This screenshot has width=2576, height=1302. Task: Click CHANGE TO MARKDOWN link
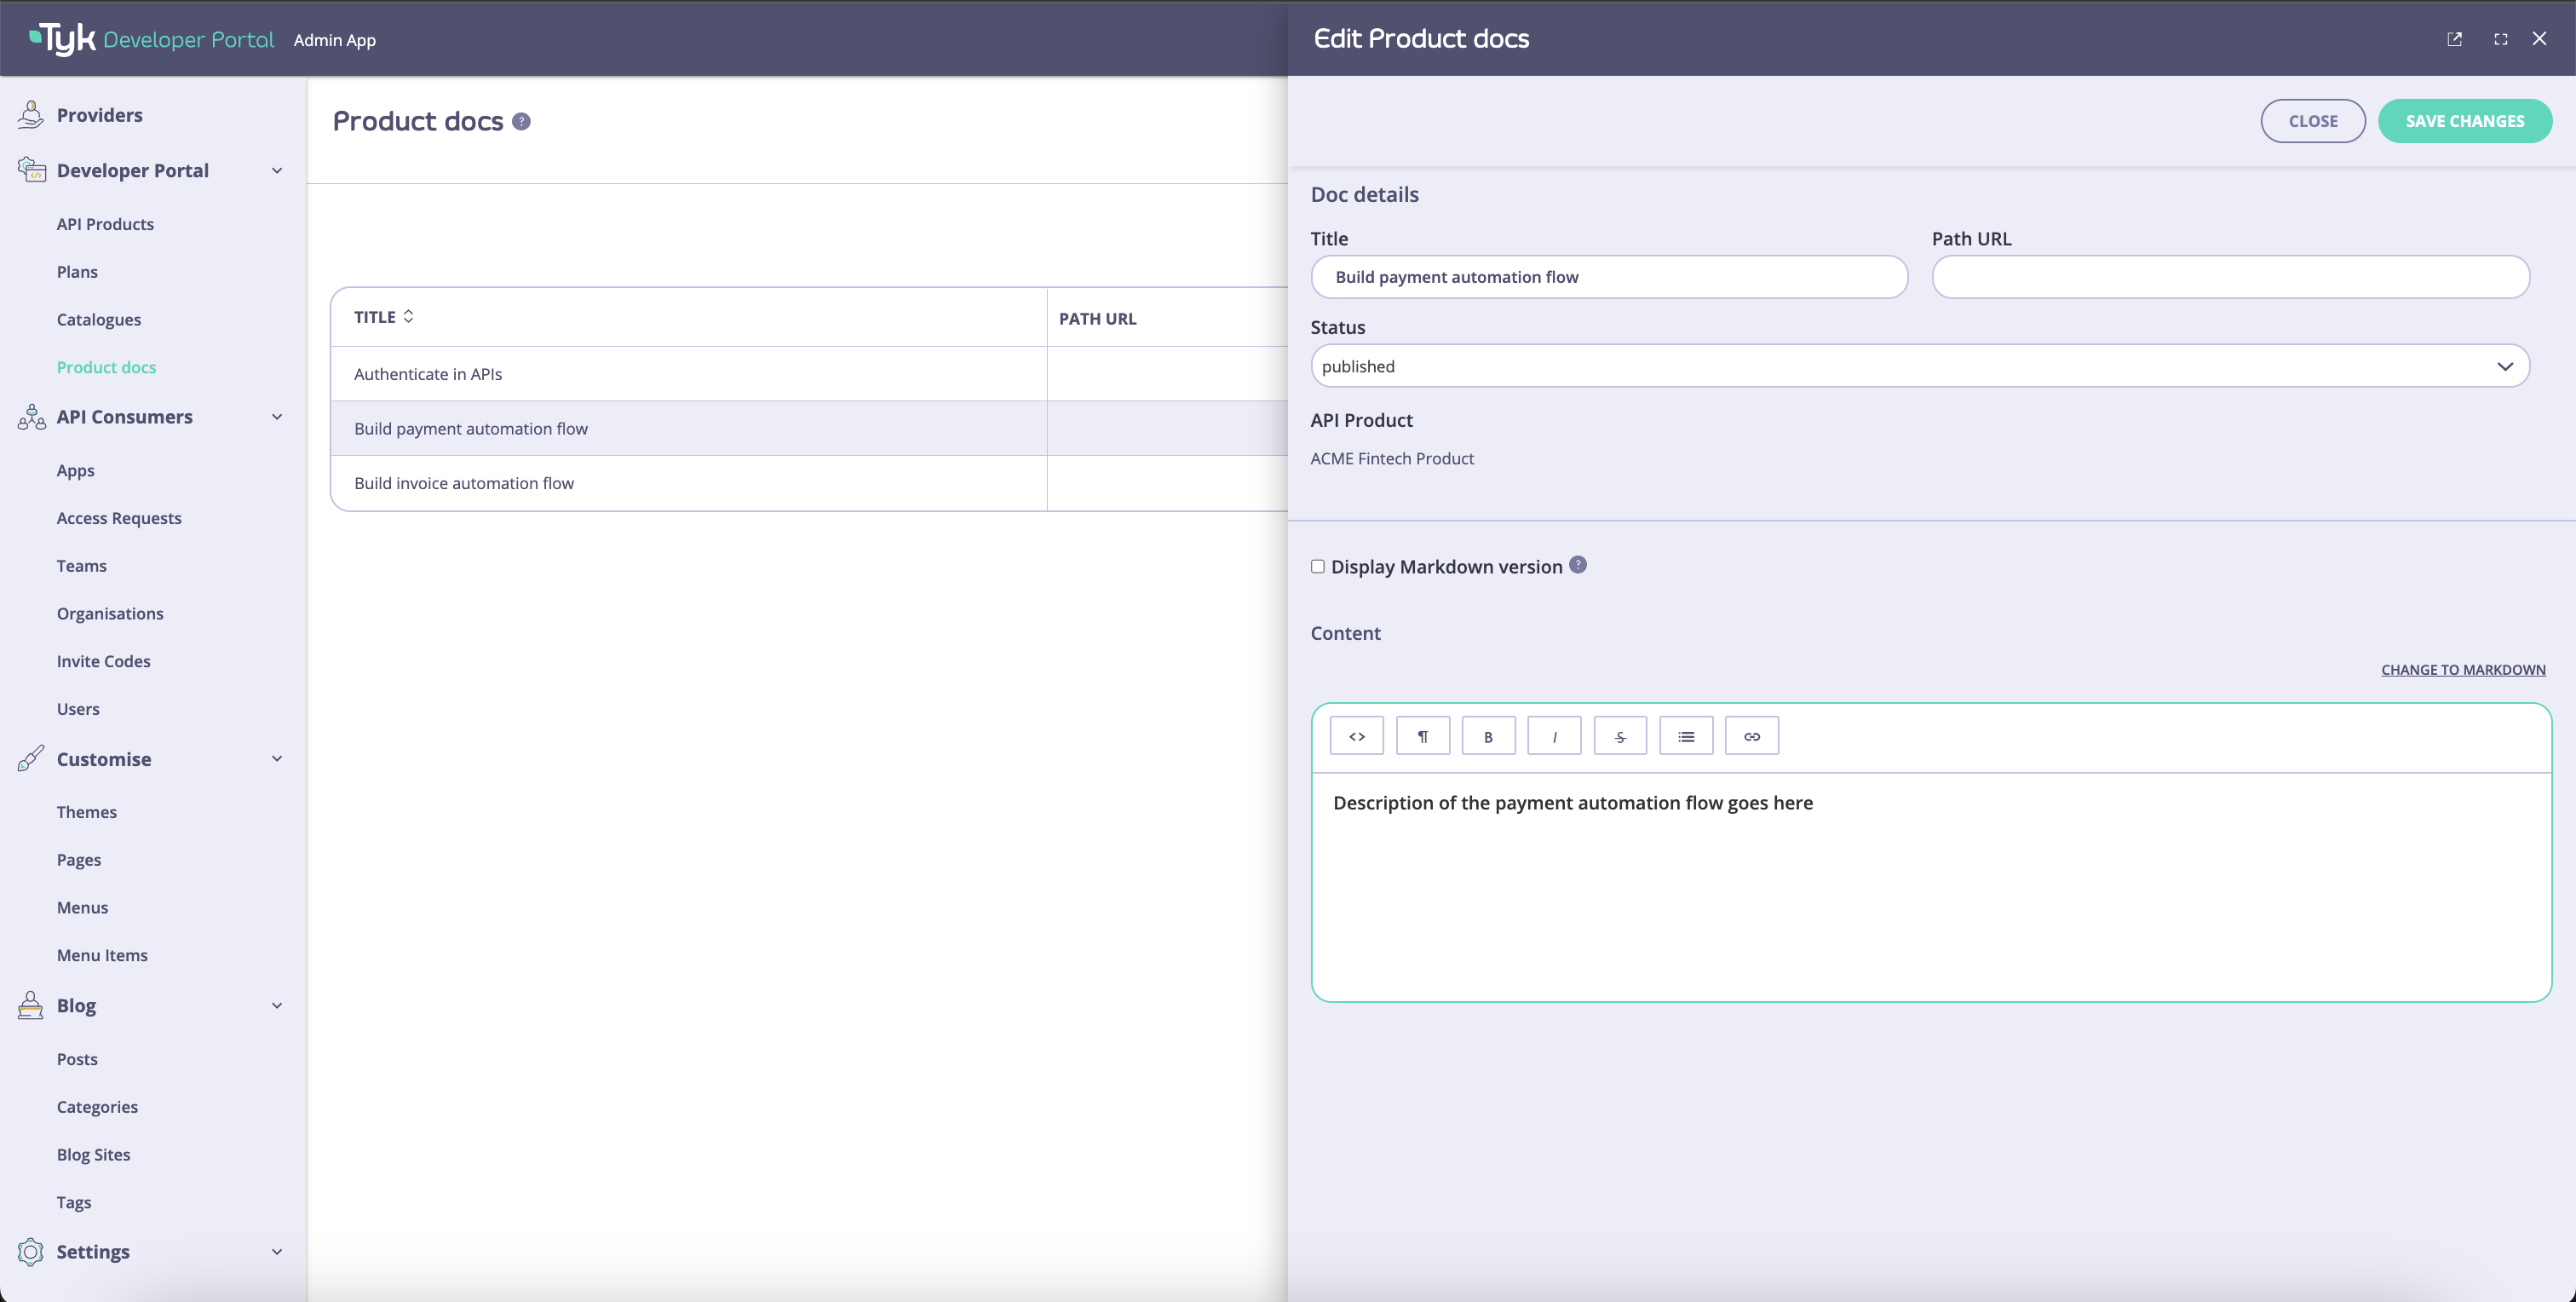point(2462,669)
